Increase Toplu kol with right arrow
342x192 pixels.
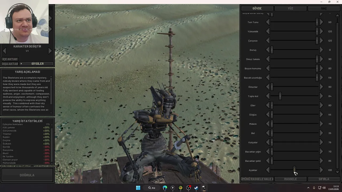click(321, 96)
